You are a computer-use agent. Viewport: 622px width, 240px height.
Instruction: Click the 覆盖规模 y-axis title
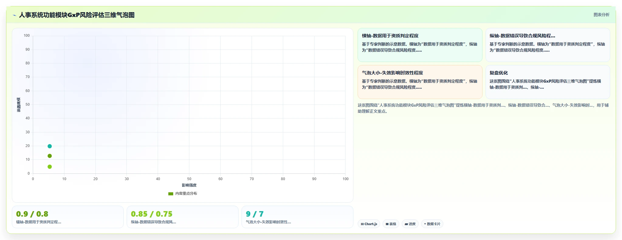pos(19,105)
